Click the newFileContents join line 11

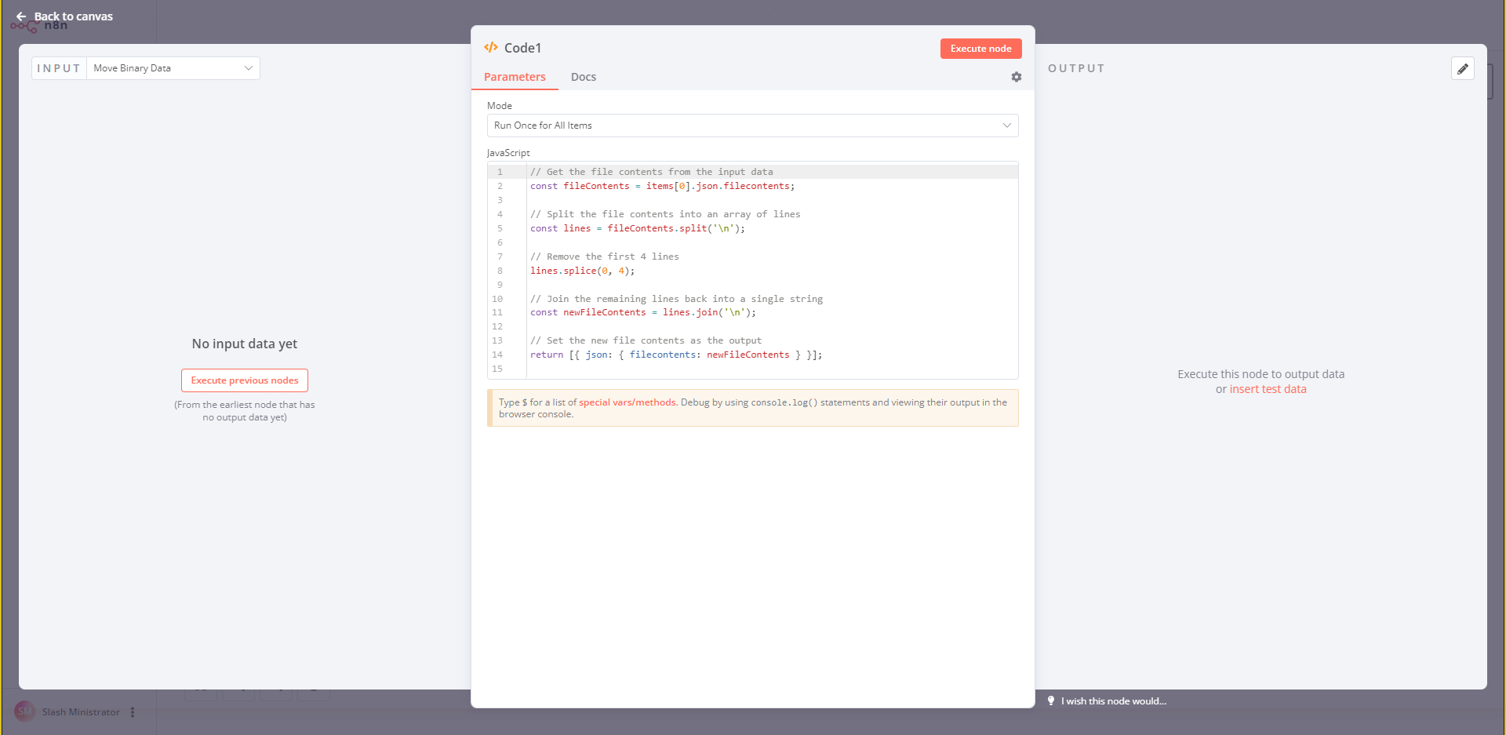pos(643,312)
